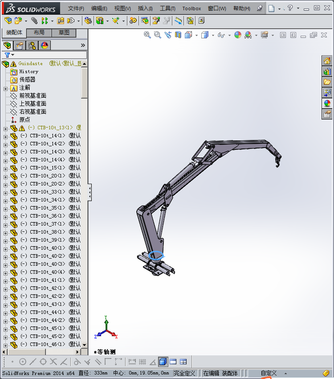Viewport: 334px width, 379px height.
Task: Click the feature tree vertical scrollbar thumb
Action: 84,82
